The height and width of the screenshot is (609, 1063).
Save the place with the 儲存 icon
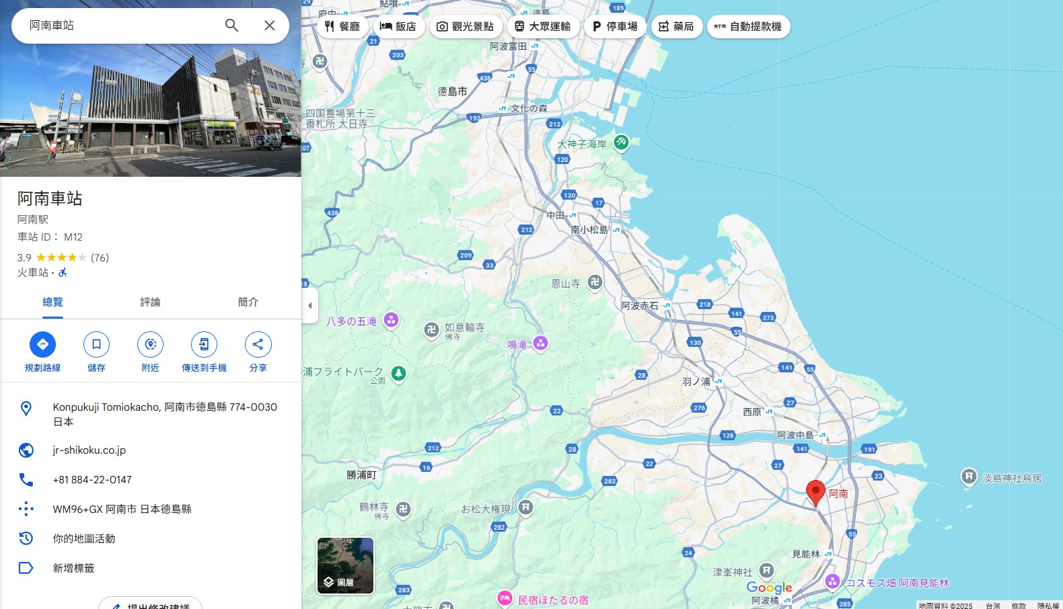(96, 344)
